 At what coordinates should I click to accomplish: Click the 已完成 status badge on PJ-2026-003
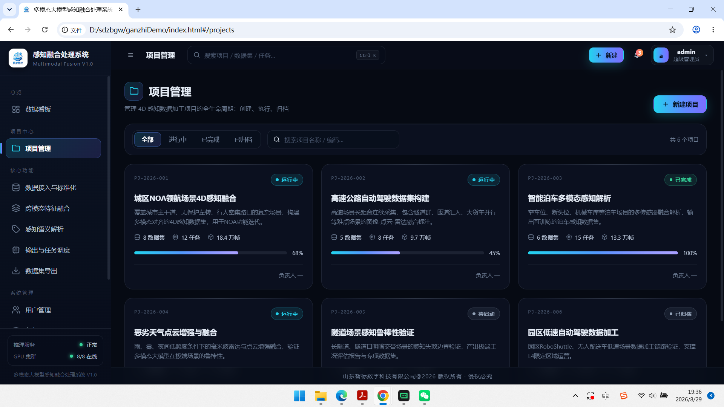click(681, 180)
